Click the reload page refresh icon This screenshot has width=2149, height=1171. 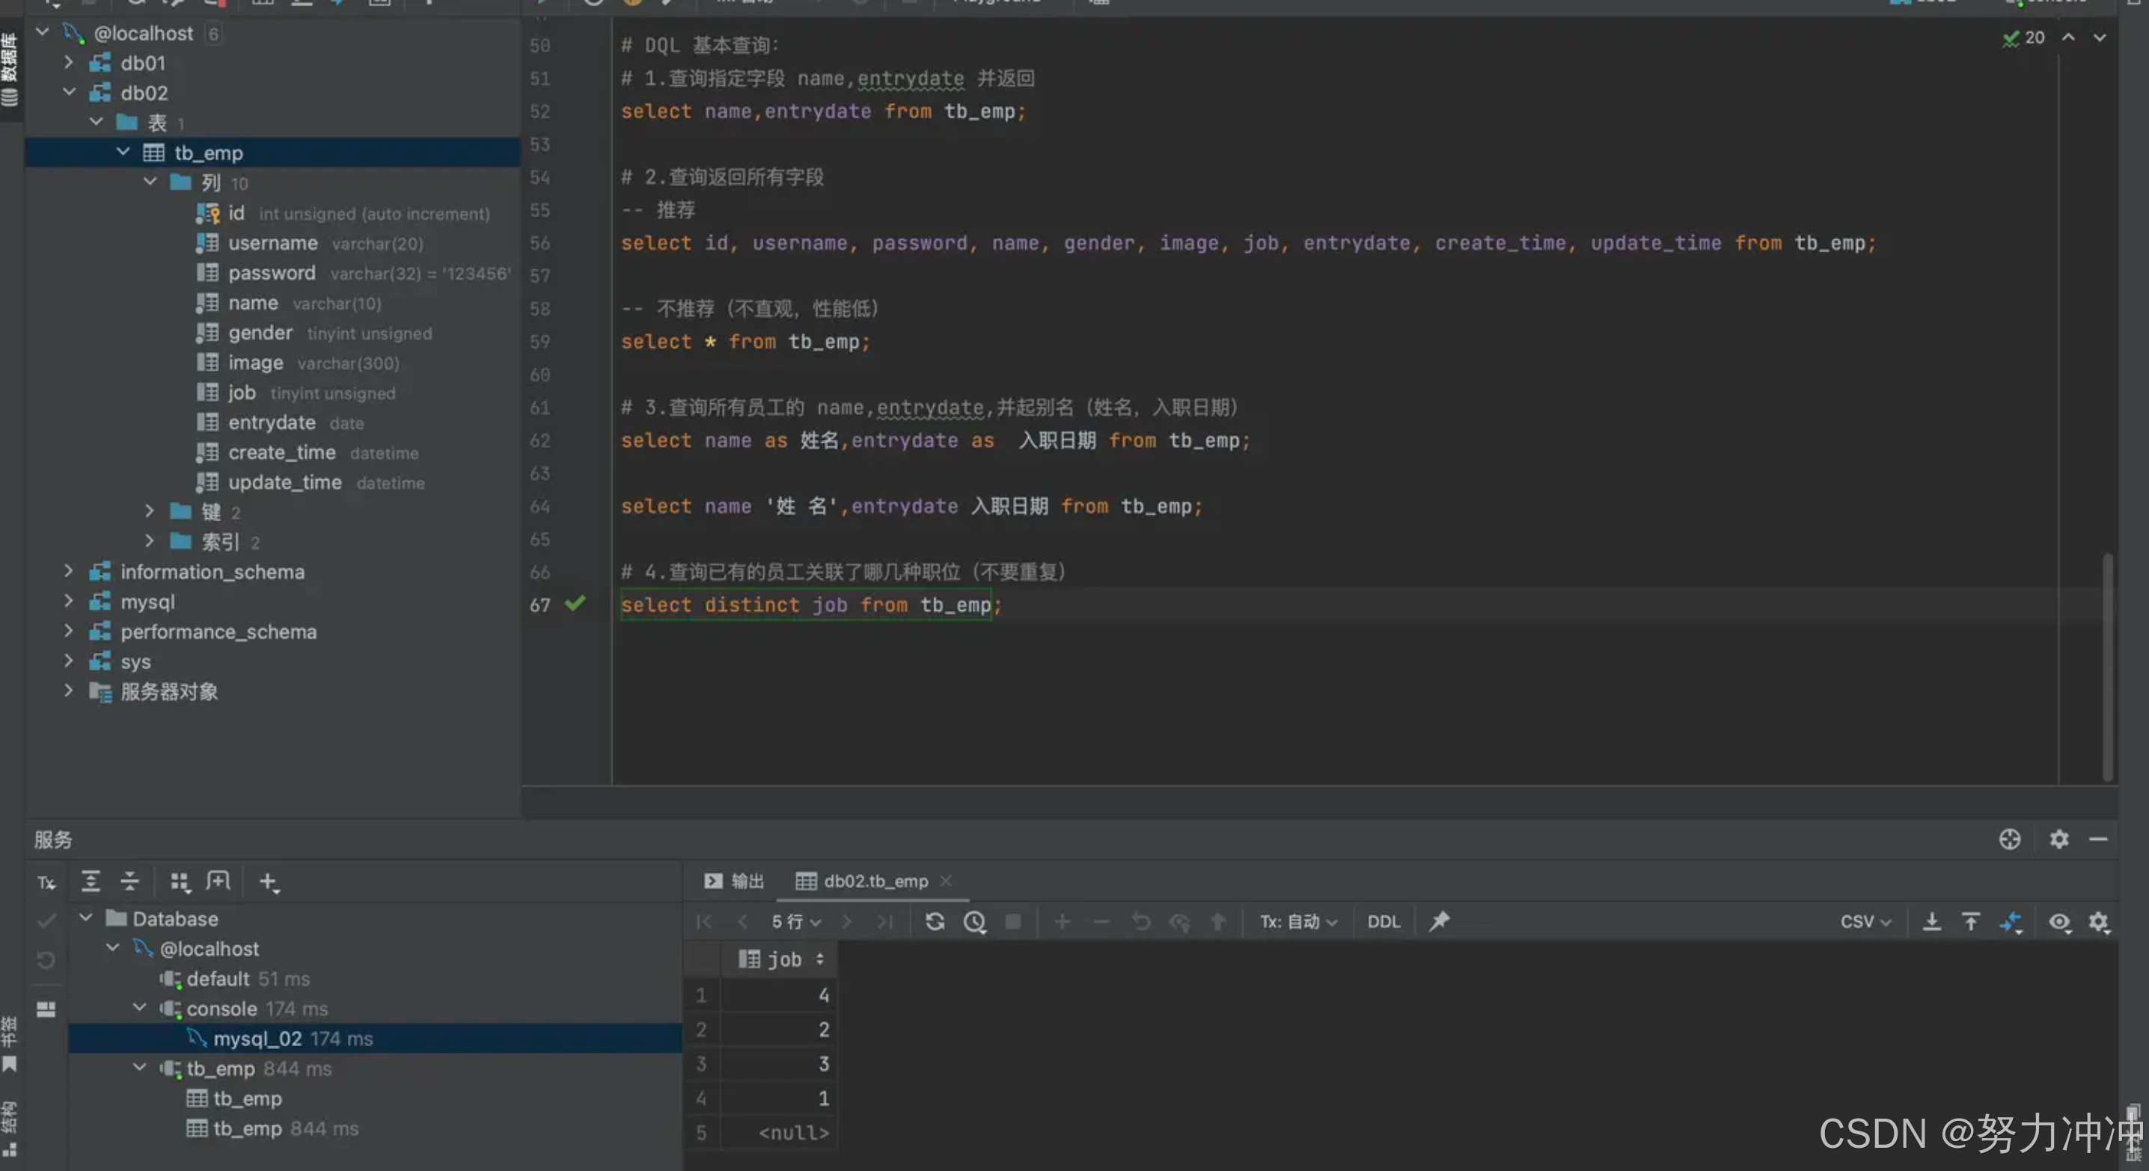935,922
